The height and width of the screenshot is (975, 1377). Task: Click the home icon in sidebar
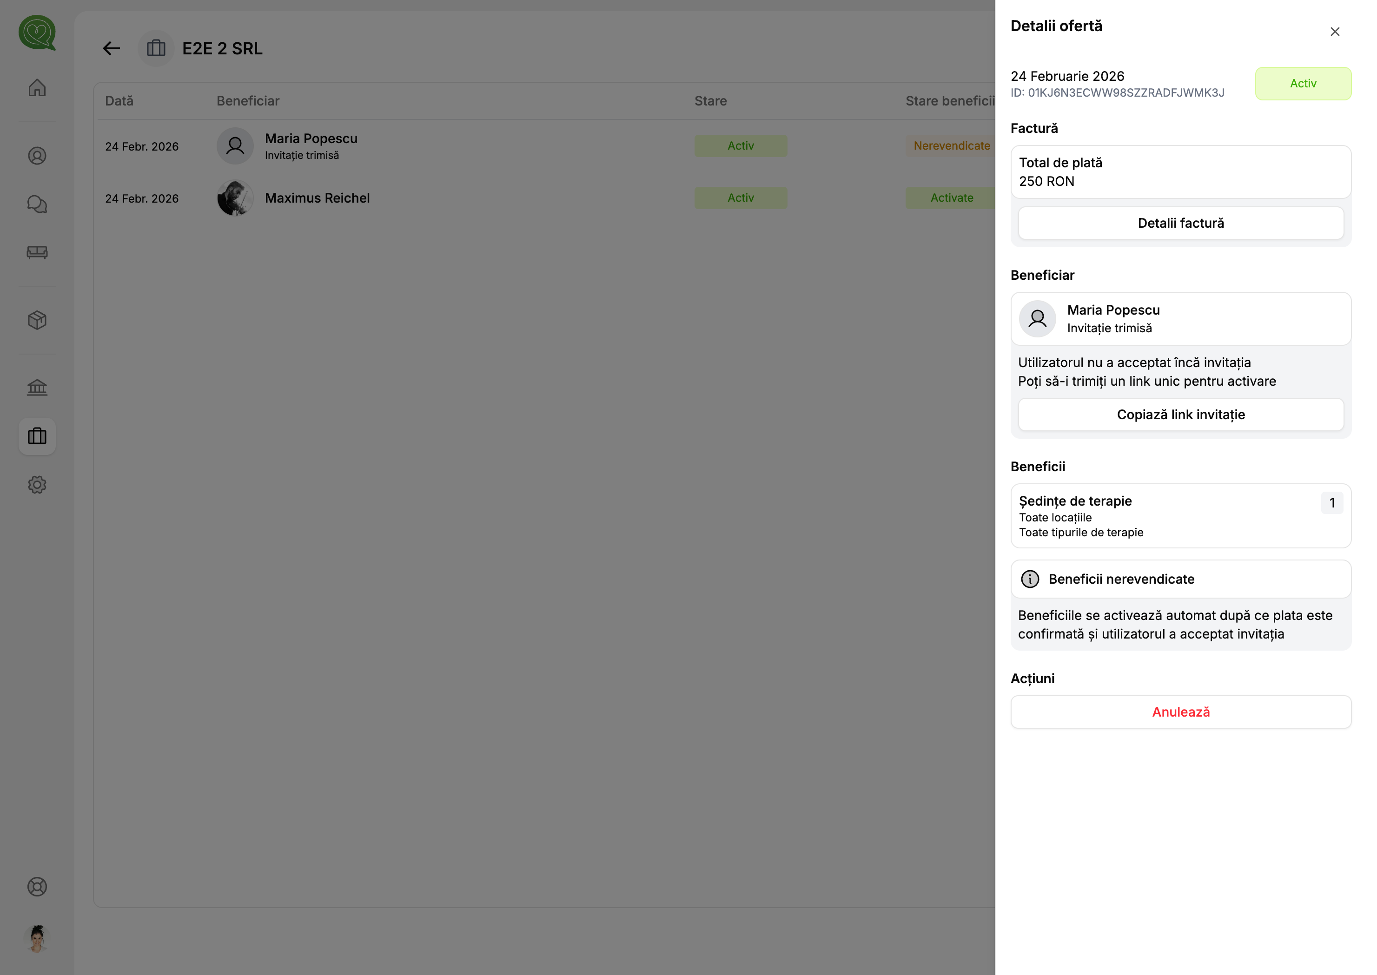tap(37, 88)
